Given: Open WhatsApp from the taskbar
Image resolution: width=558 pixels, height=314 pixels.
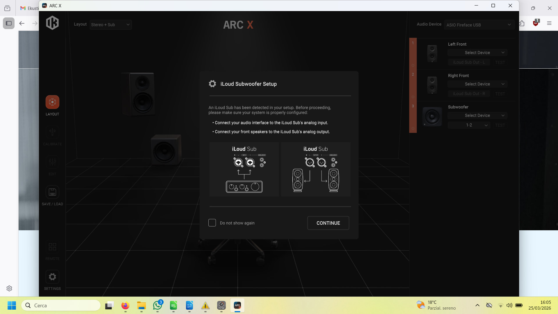Looking at the screenshot, I should click(x=158, y=305).
